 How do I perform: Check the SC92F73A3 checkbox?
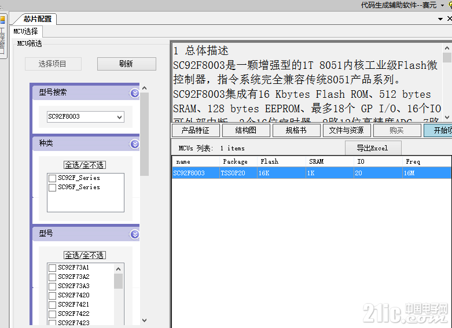[x=52, y=286]
